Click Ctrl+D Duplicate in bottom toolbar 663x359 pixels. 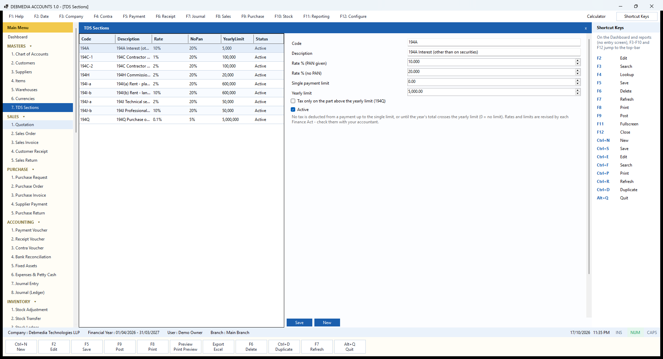(284, 347)
